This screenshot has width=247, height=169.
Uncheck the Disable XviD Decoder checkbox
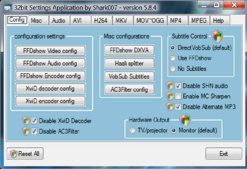(x=34, y=121)
